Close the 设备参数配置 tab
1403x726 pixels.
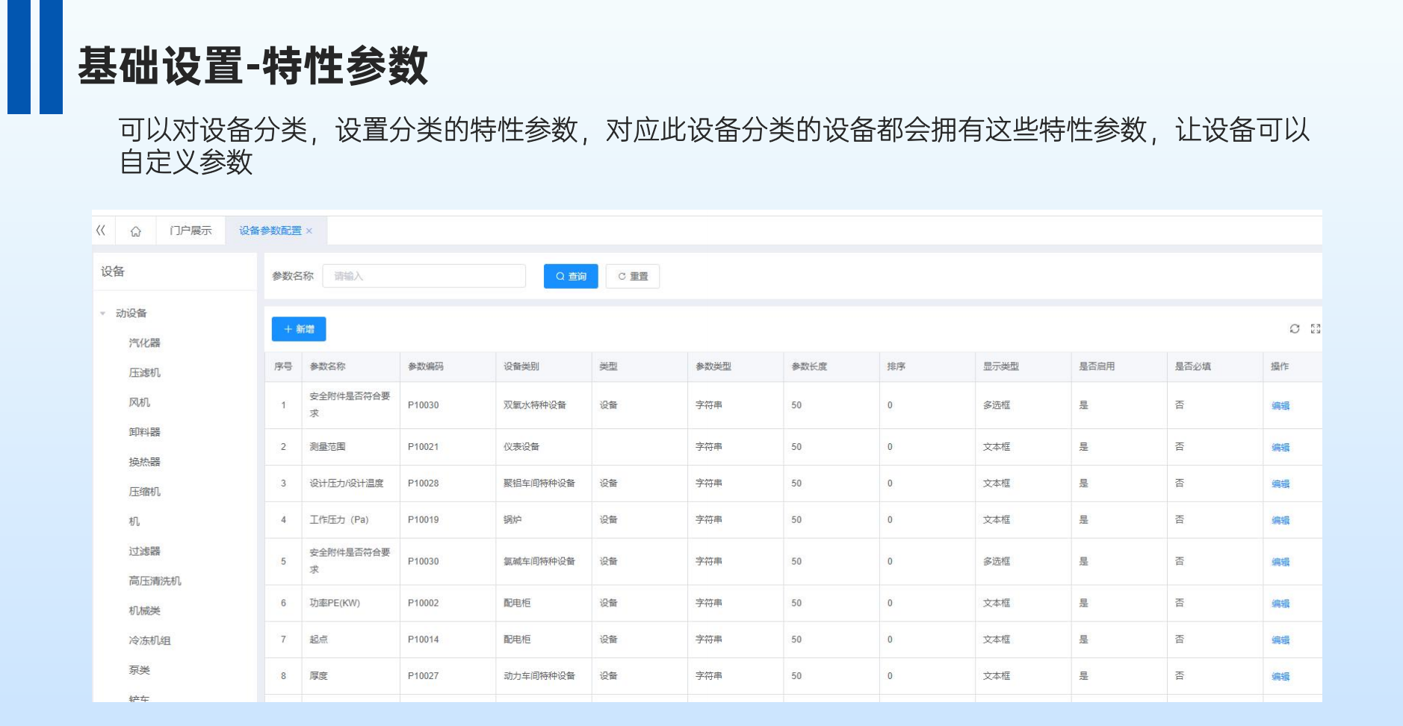pyautogui.click(x=309, y=231)
